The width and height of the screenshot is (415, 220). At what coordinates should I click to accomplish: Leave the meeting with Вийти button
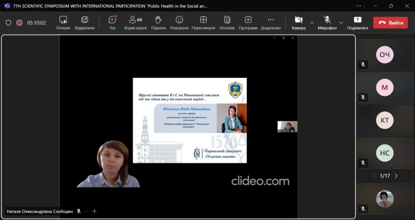click(x=391, y=22)
